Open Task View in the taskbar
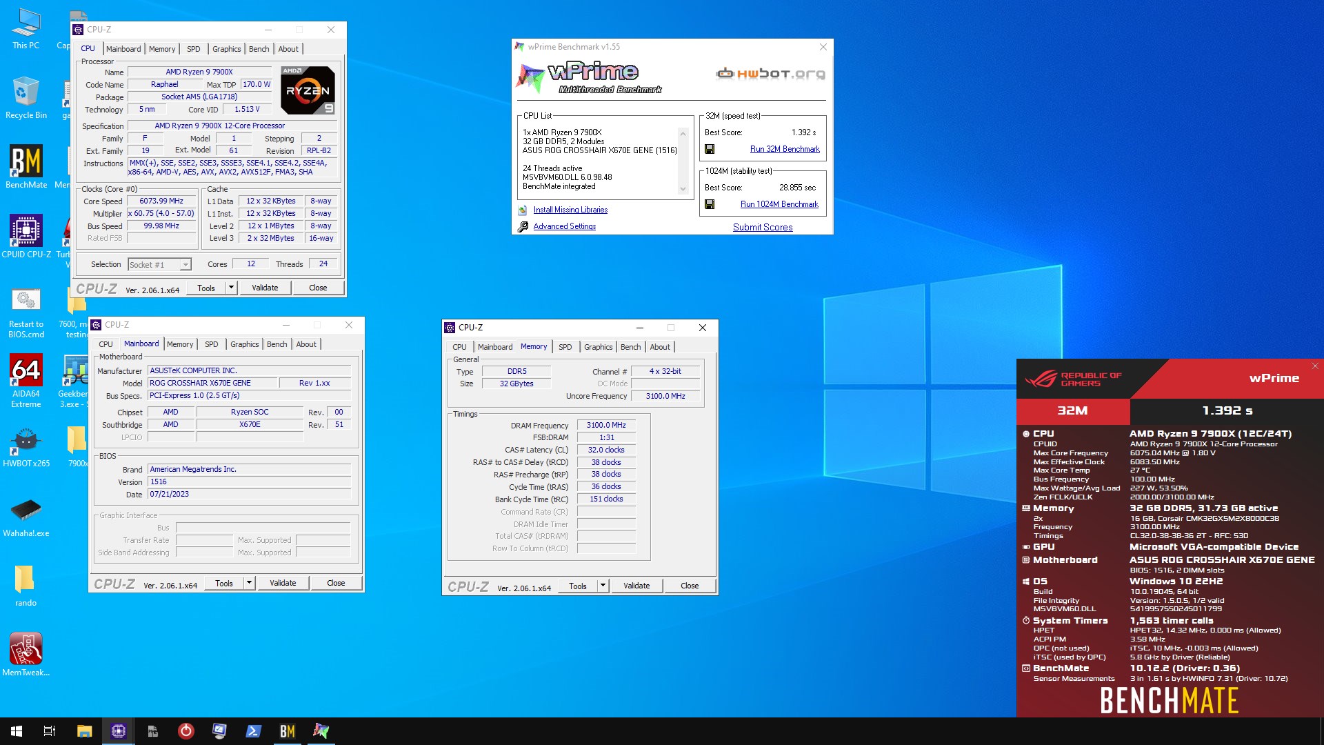 tap(50, 731)
